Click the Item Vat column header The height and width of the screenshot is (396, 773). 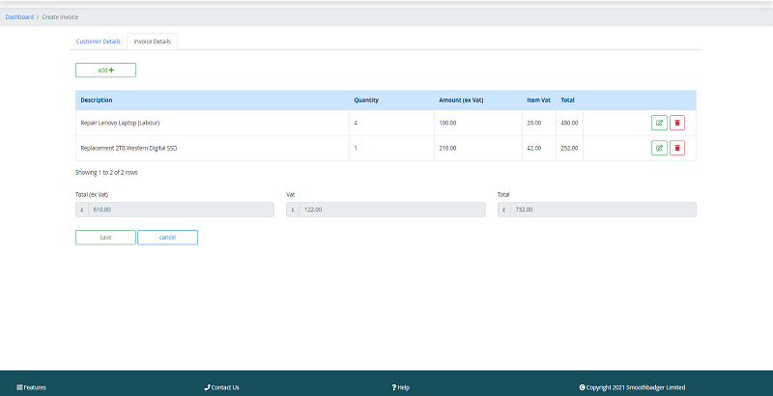tap(538, 100)
